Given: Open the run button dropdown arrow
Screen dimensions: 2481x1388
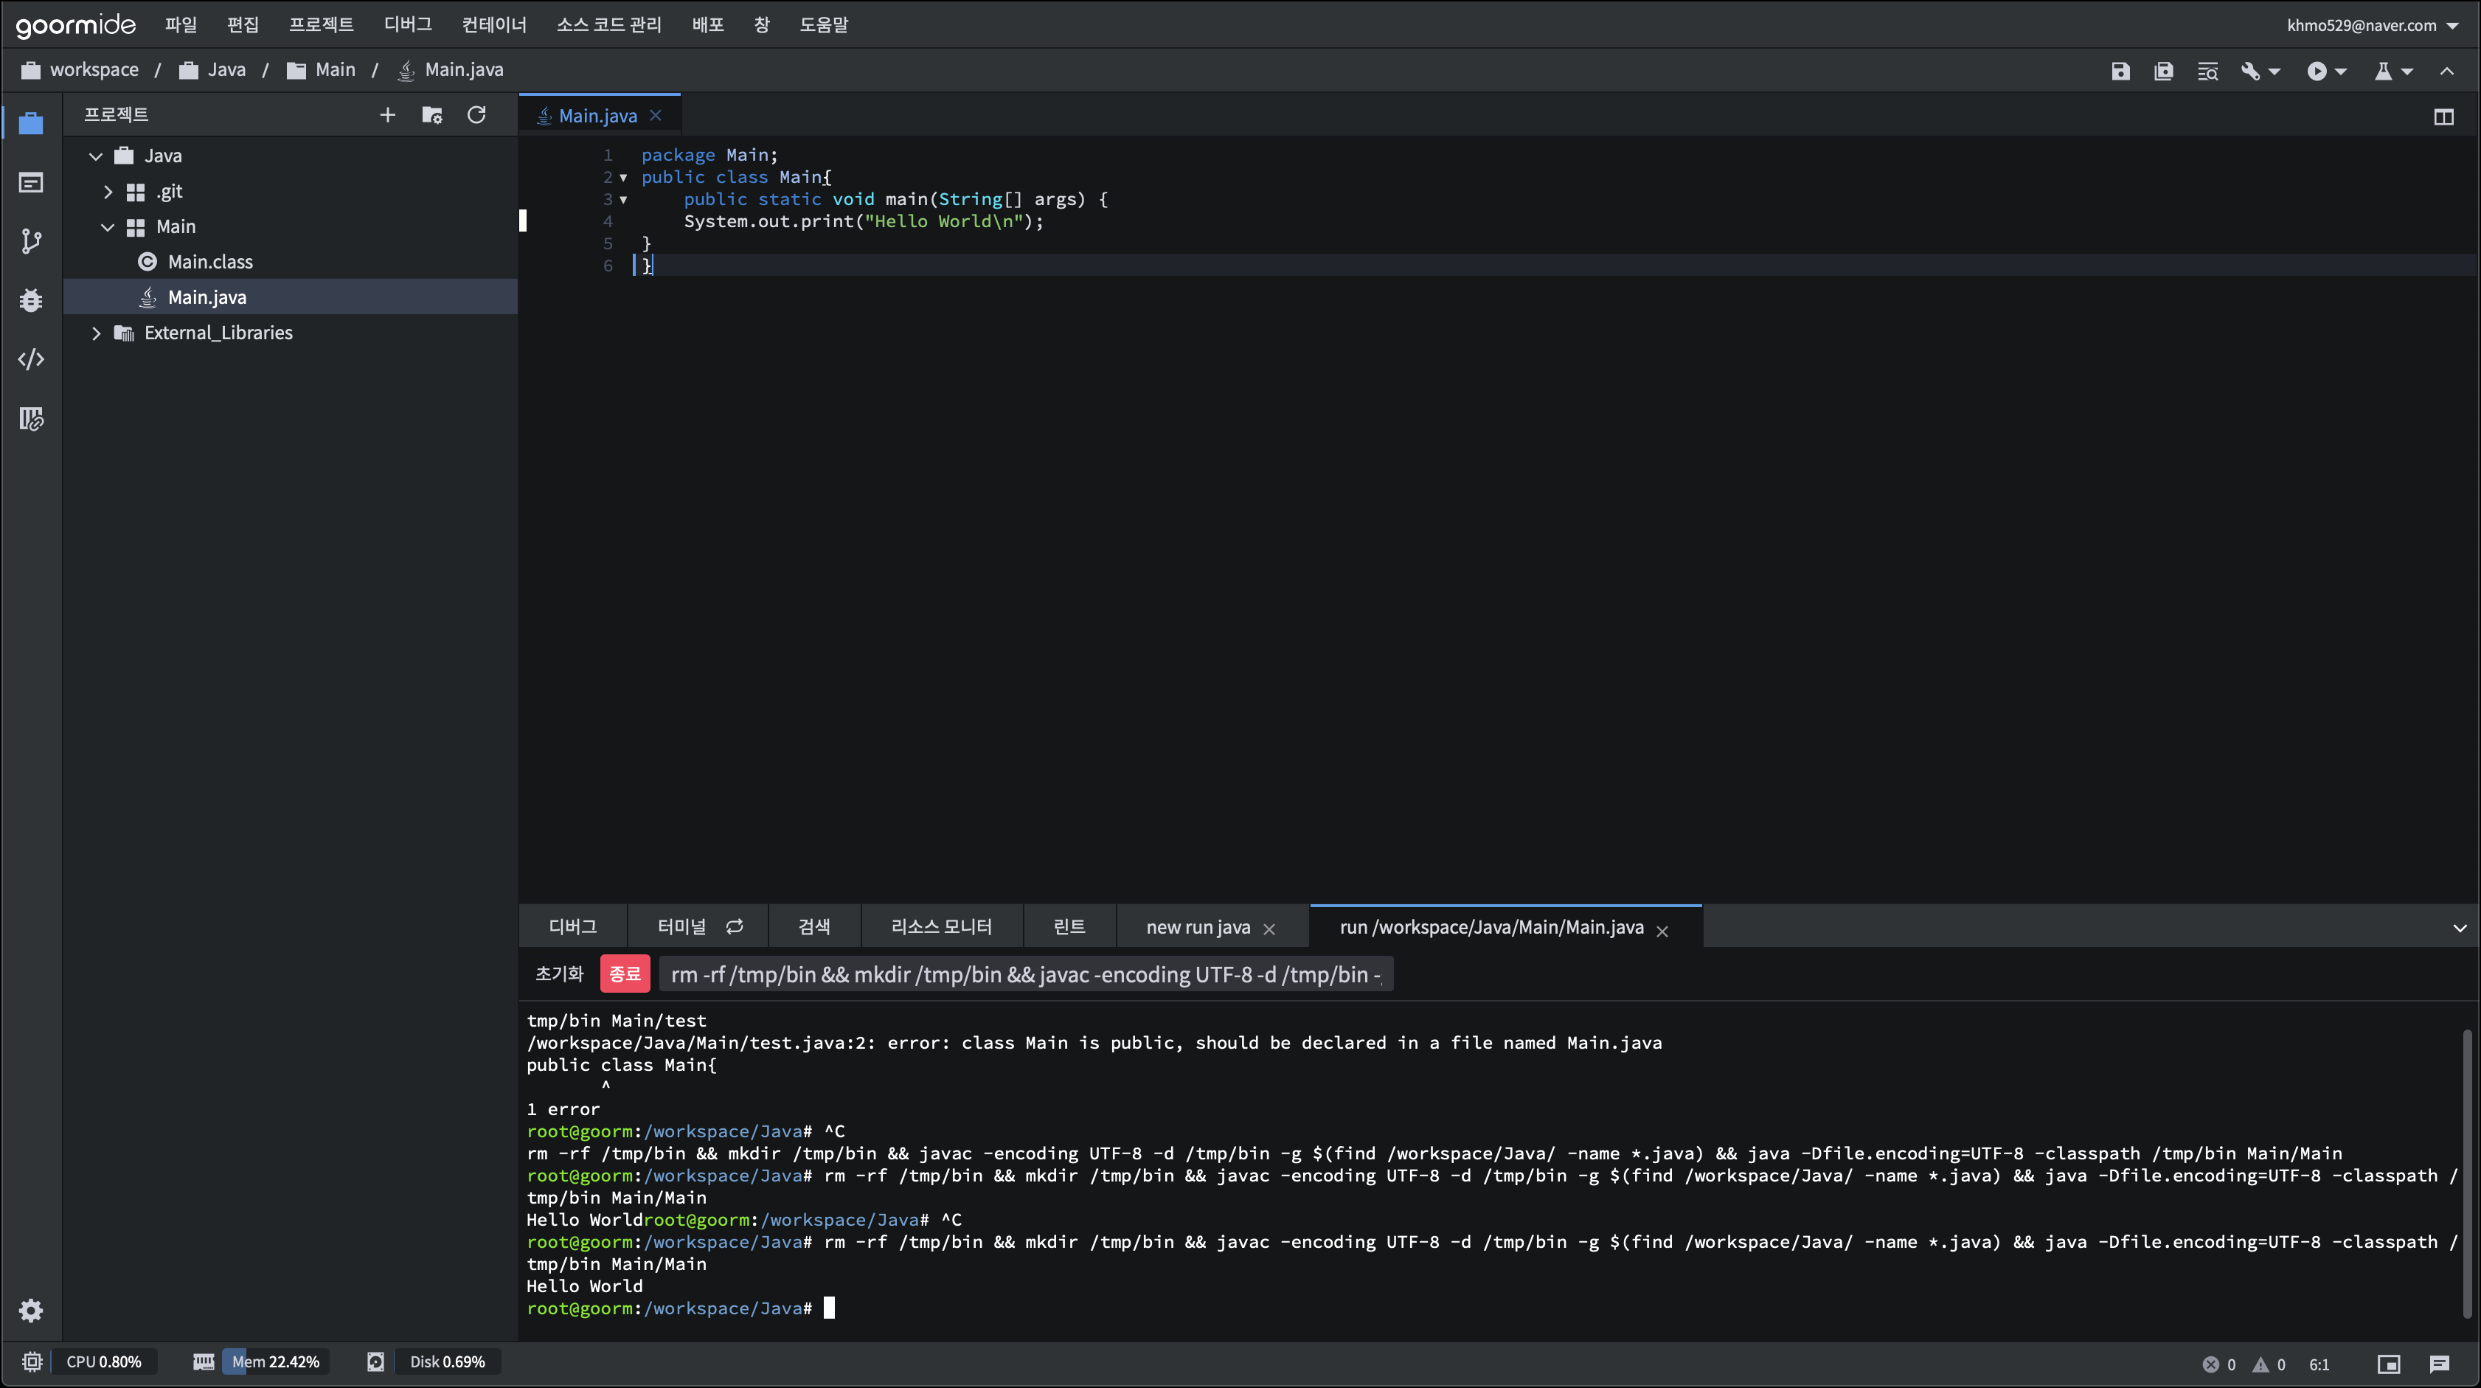Looking at the screenshot, I should 2342,72.
